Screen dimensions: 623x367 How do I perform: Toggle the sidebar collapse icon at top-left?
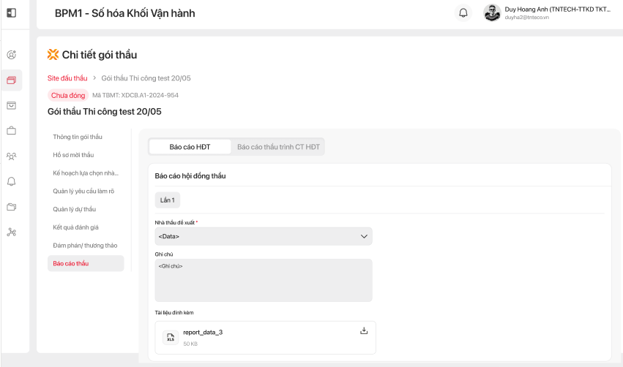(12, 13)
